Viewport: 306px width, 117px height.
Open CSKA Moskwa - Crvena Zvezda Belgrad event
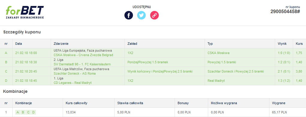(83, 55)
